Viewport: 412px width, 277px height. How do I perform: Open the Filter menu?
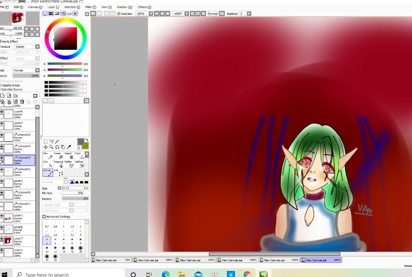[91, 7]
